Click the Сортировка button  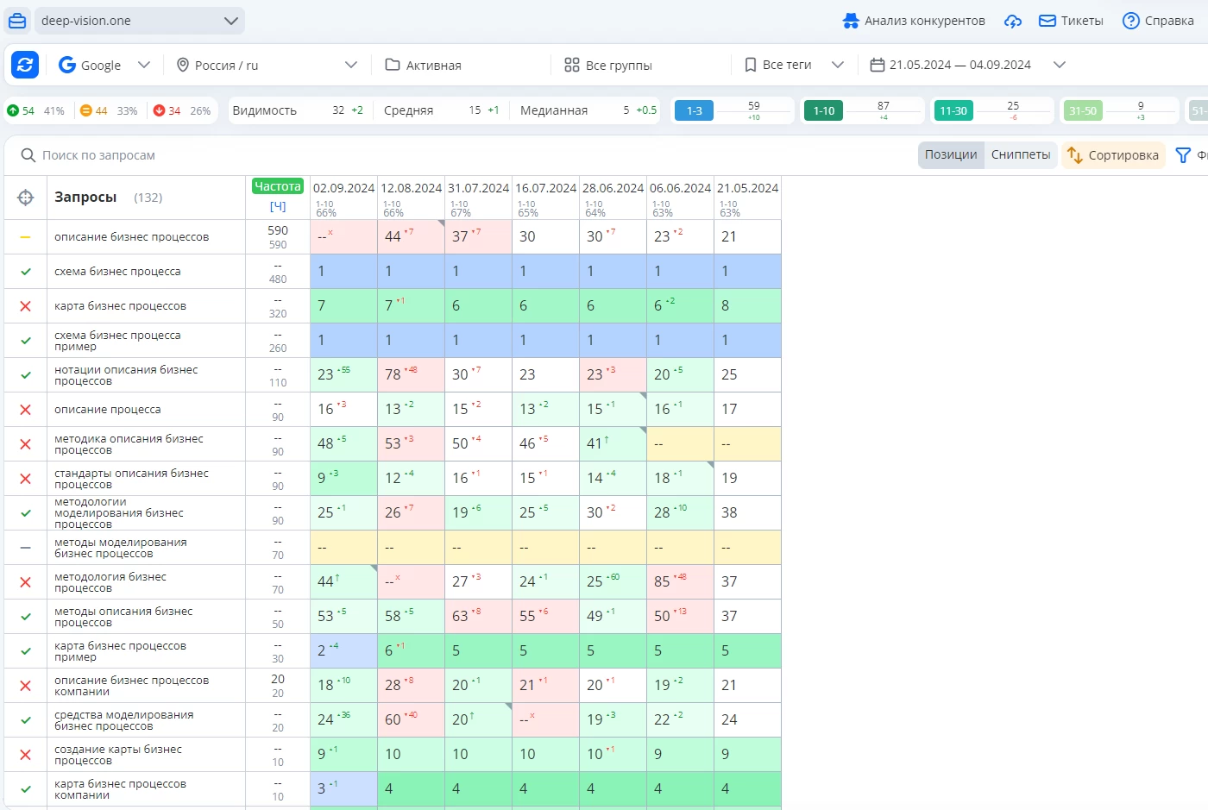click(x=1113, y=155)
